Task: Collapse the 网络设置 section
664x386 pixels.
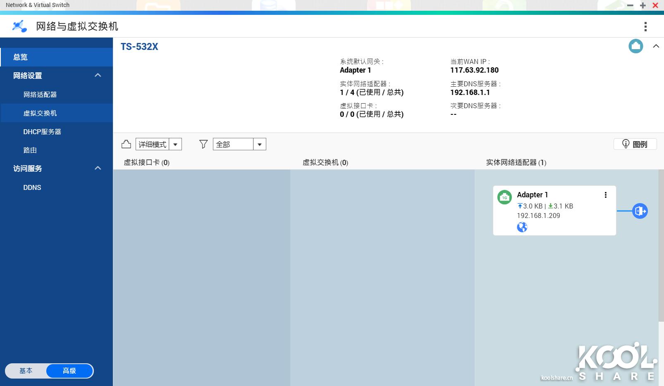Action: pyautogui.click(x=98, y=75)
